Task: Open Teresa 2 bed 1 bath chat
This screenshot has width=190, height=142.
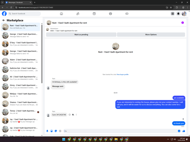Action: [21, 112]
